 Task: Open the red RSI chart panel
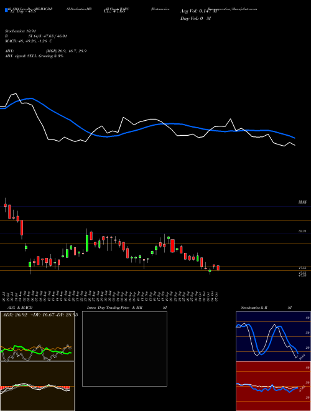(x=273, y=386)
